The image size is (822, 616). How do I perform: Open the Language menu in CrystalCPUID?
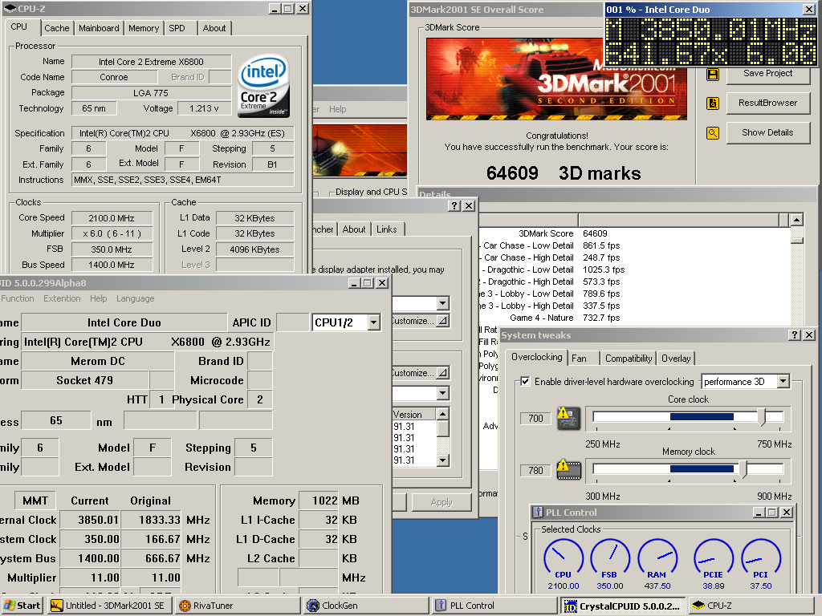click(x=135, y=298)
